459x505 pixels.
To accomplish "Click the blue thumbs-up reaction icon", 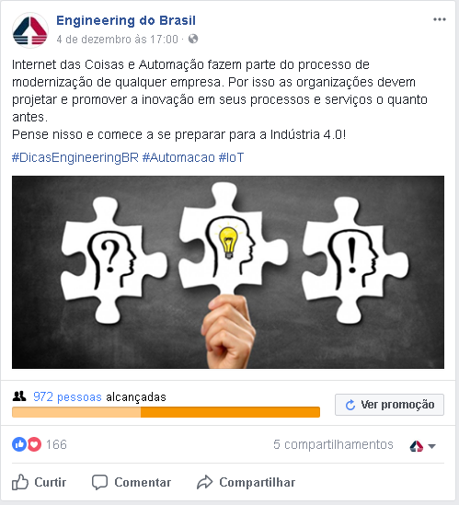I will pyautogui.click(x=19, y=444).
